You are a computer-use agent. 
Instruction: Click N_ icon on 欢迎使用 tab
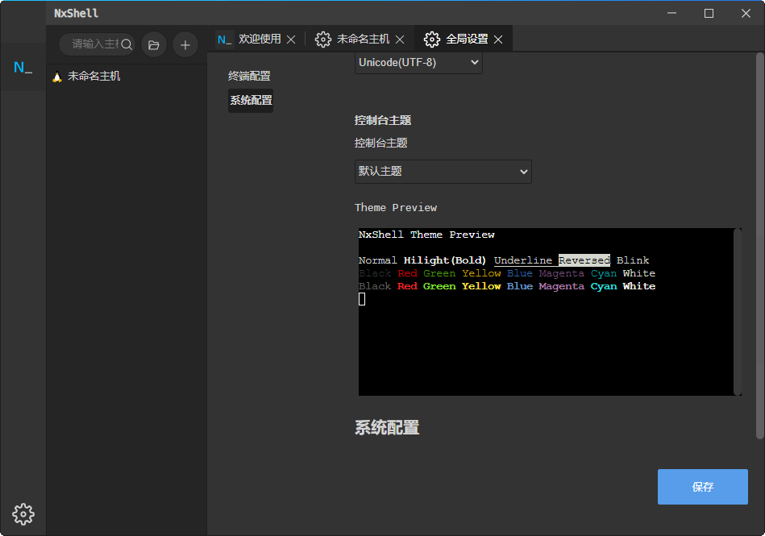[x=224, y=39]
